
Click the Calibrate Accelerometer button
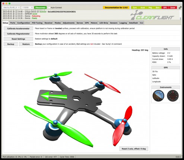18,29
